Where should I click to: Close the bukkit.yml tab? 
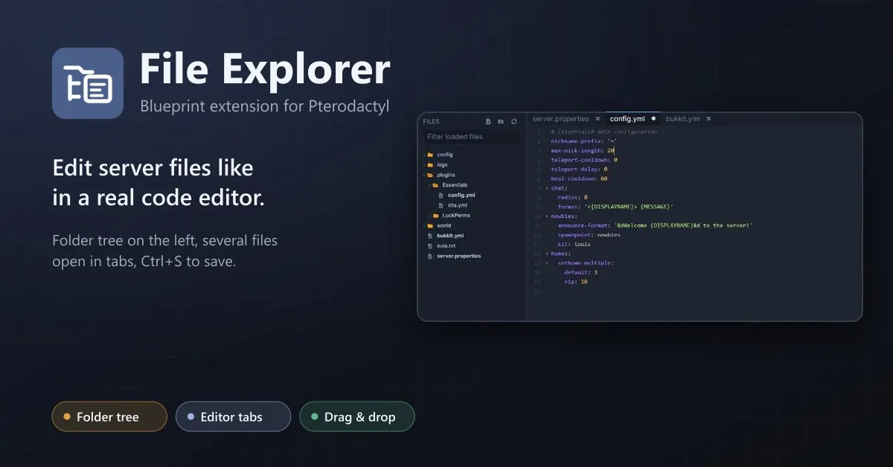point(708,119)
